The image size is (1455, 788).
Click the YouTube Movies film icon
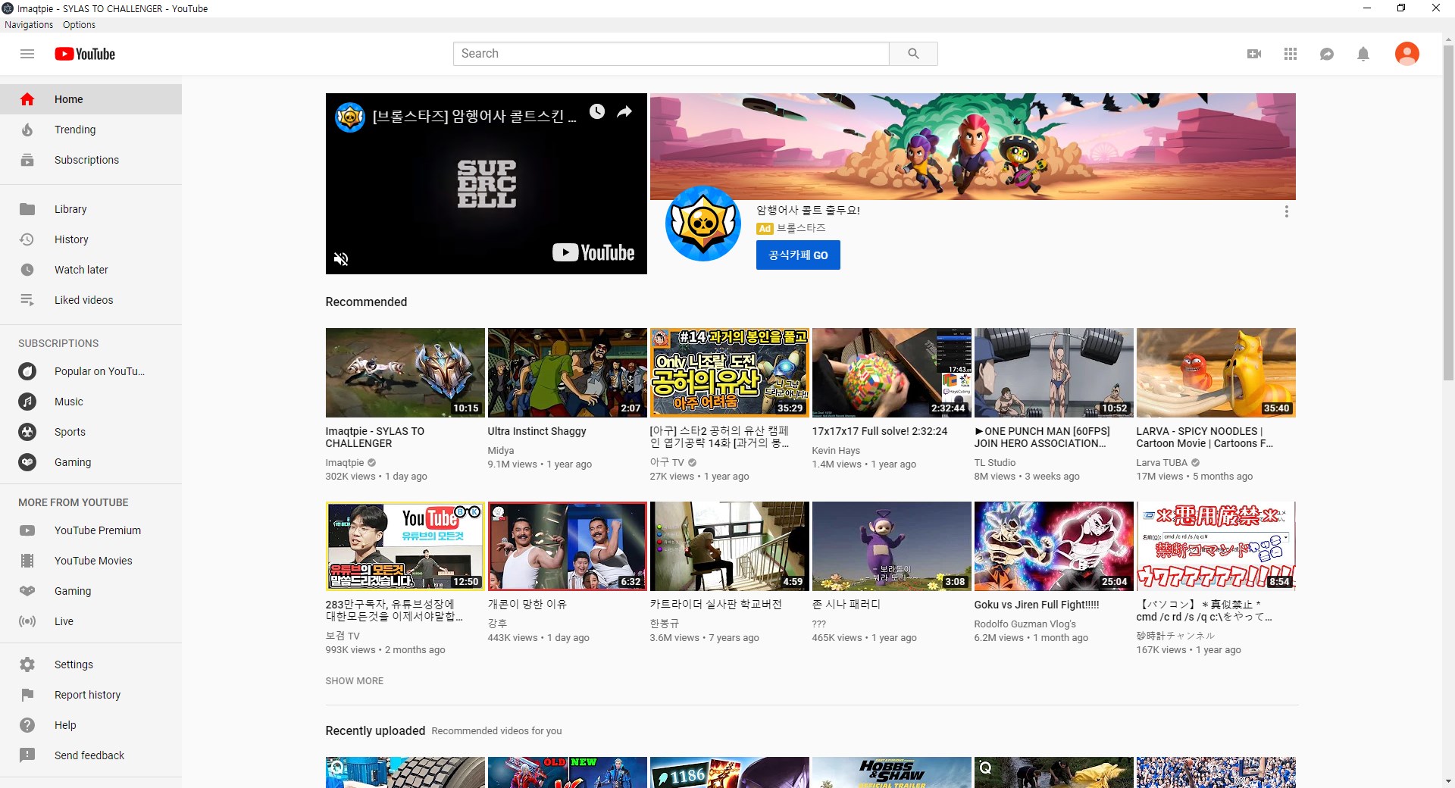(27, 561)
